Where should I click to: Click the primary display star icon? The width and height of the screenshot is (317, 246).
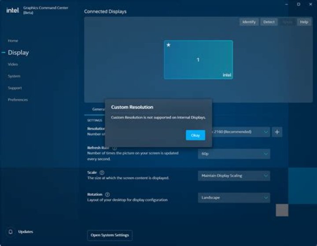(x=168, y=45)
